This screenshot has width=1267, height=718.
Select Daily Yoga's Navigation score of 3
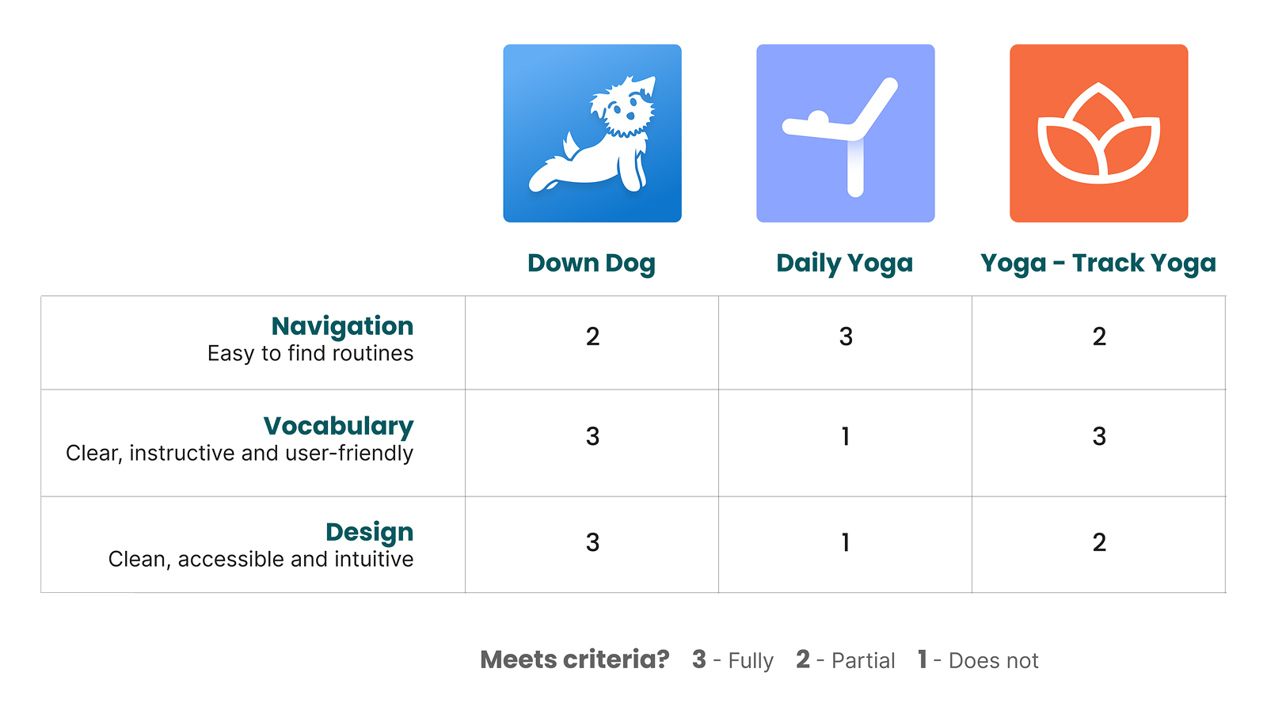tap(846, 336)
